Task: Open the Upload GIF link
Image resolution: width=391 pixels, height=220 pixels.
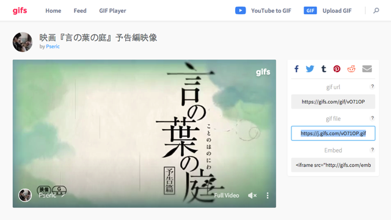Action: (337, 11)
